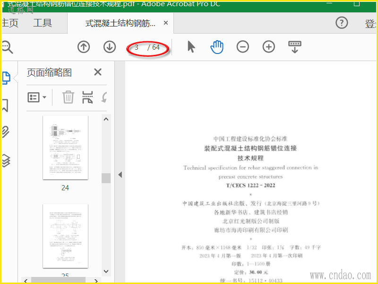Open the 主页 tab

tap(9, 23)
